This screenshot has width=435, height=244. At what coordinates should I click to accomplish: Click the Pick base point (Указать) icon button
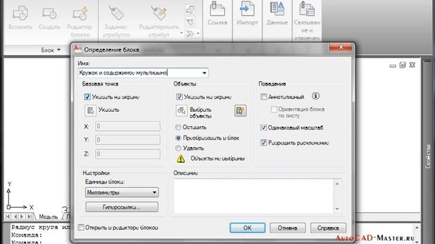tap(90, 110)
